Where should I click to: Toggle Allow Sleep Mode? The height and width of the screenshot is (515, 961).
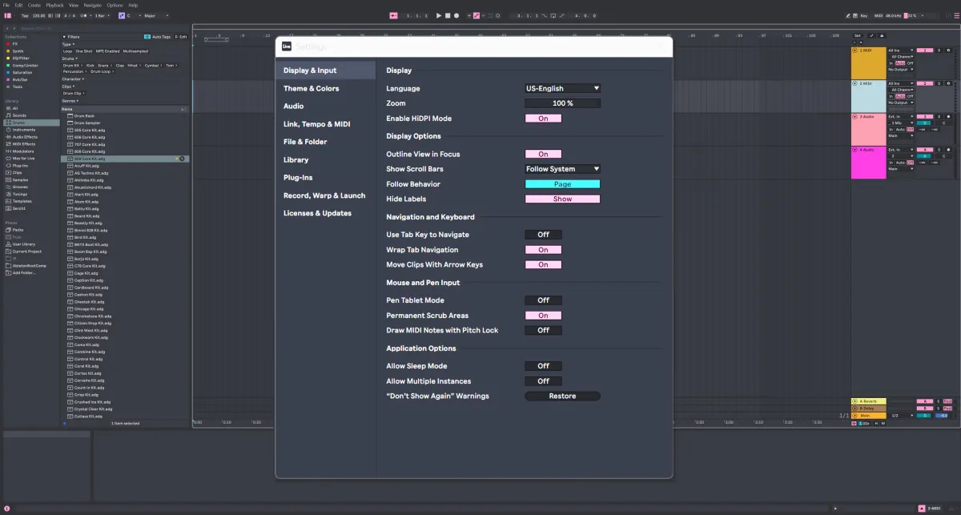pyautogui.click(x=543, y=366)
